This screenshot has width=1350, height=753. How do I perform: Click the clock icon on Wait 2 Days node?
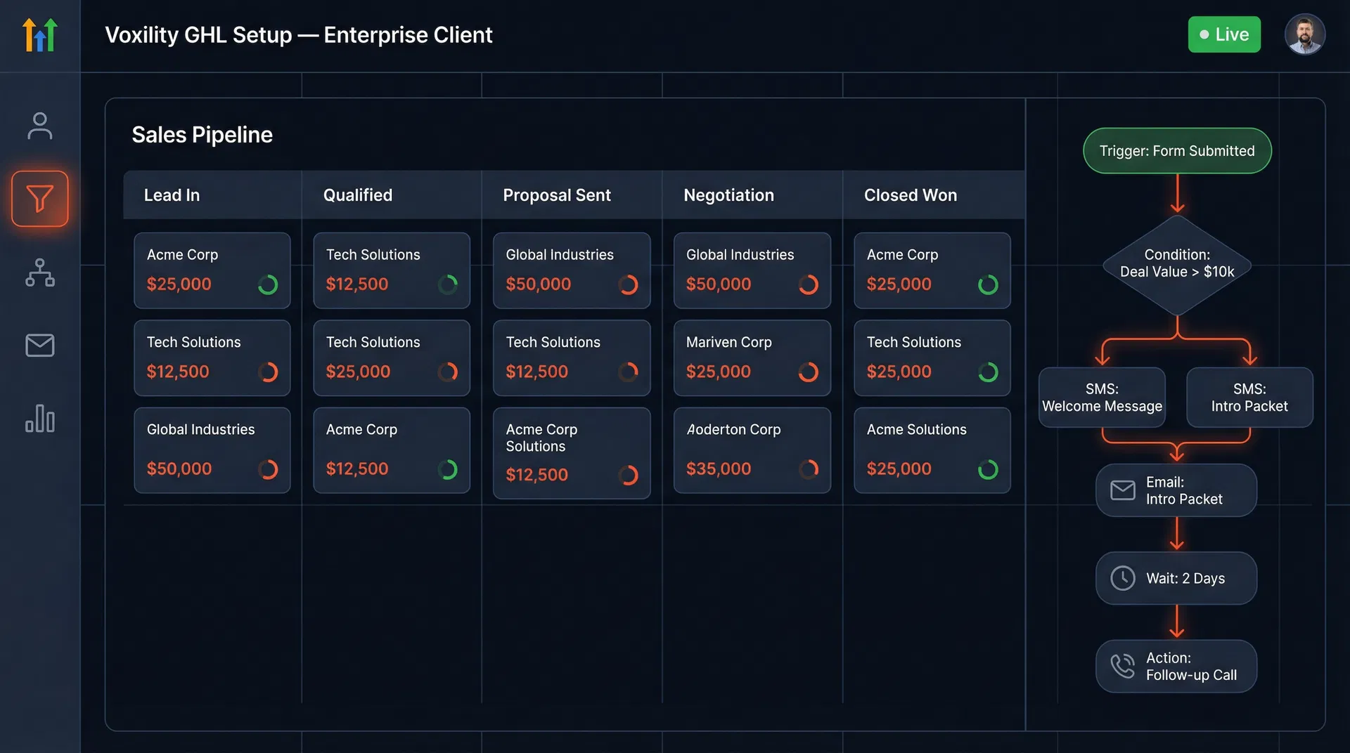(x=1123, y=578)
